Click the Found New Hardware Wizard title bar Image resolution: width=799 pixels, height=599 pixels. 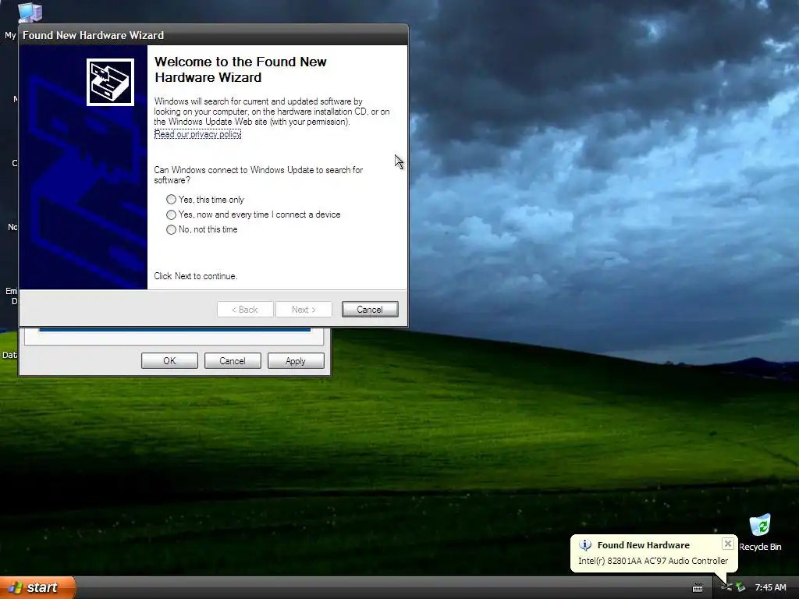tap(214, 35)
